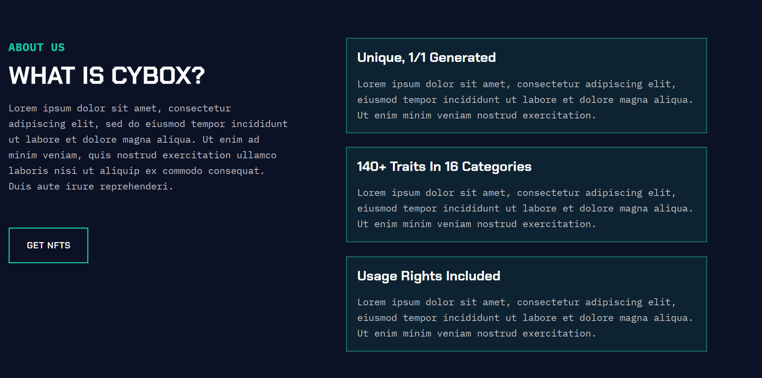Click the word CYBOX? in the headline
The width and height of the screenshot is (762, 378).
[158, 76]
